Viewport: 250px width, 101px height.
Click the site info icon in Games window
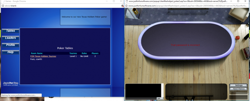[x=3, y=6]
